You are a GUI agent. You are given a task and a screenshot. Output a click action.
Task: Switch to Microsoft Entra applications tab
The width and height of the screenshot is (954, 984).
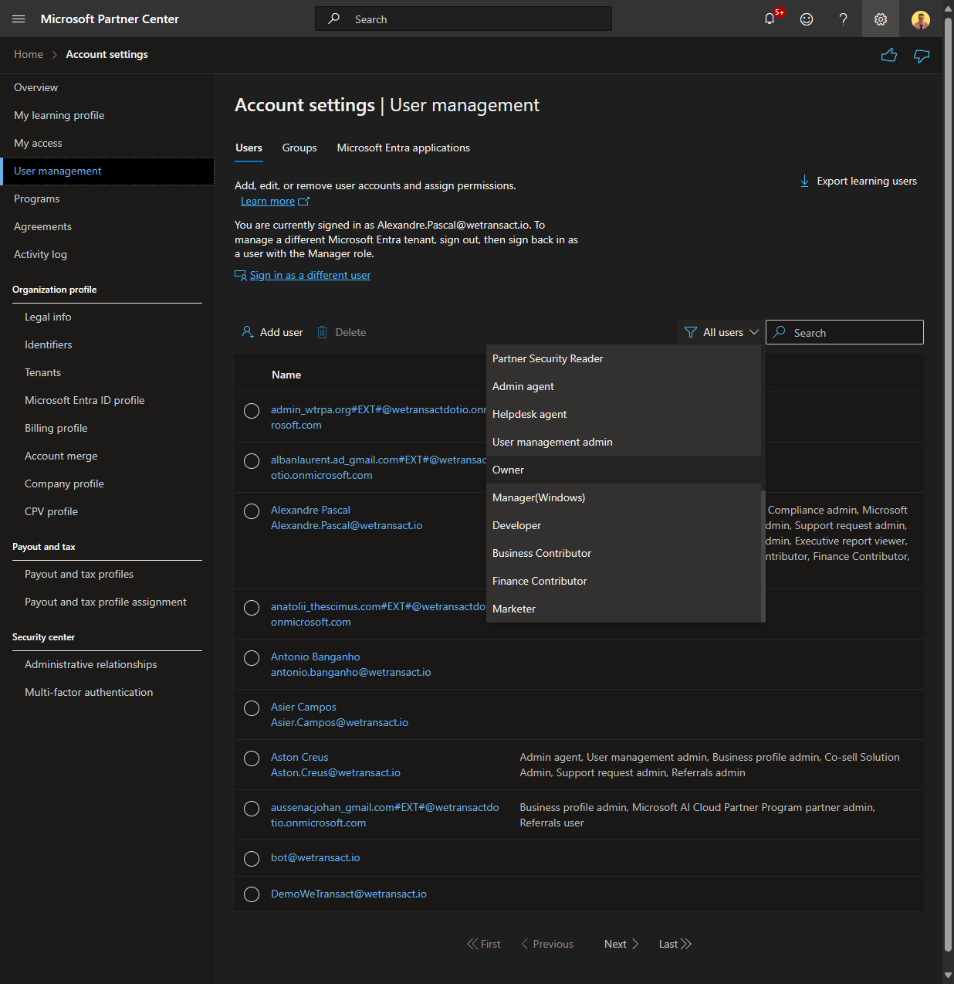point(404,148)
